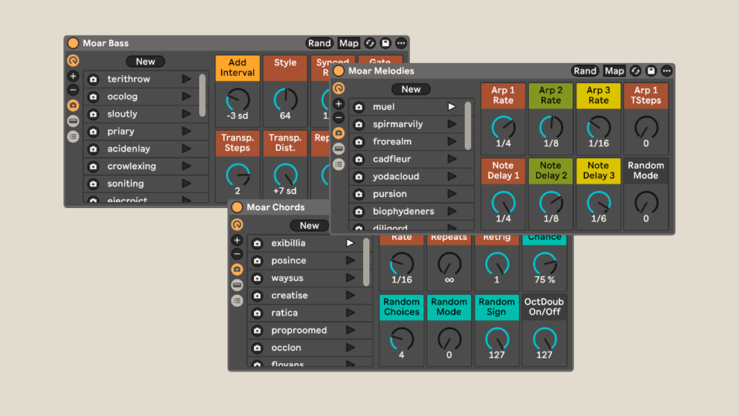Image resolution: width=739 pixels, height=416 pixels.
Task: Click the camera icon beside the yodacloud variation
Action: click(x=359, y=176)
